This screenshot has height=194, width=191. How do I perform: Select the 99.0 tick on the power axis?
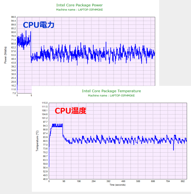point(13,17)
